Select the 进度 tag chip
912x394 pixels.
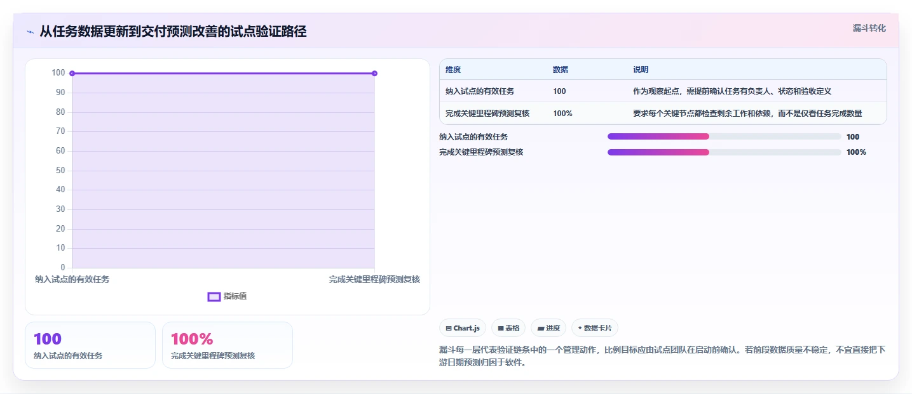[548, 328]
